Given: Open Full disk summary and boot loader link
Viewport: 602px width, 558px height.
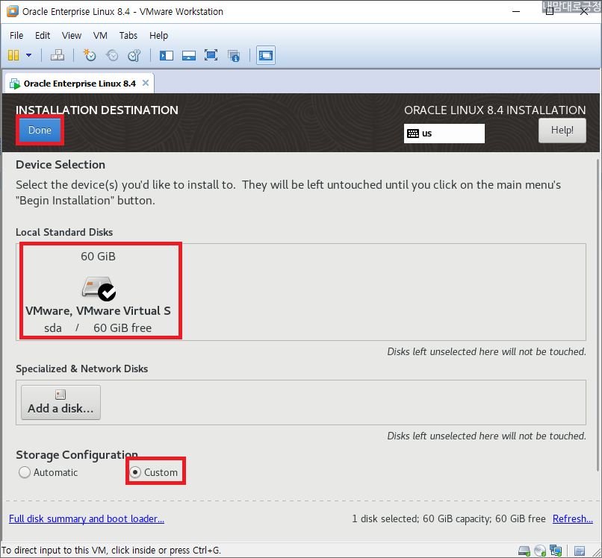Looking at the screenshot, I should 87,519.
